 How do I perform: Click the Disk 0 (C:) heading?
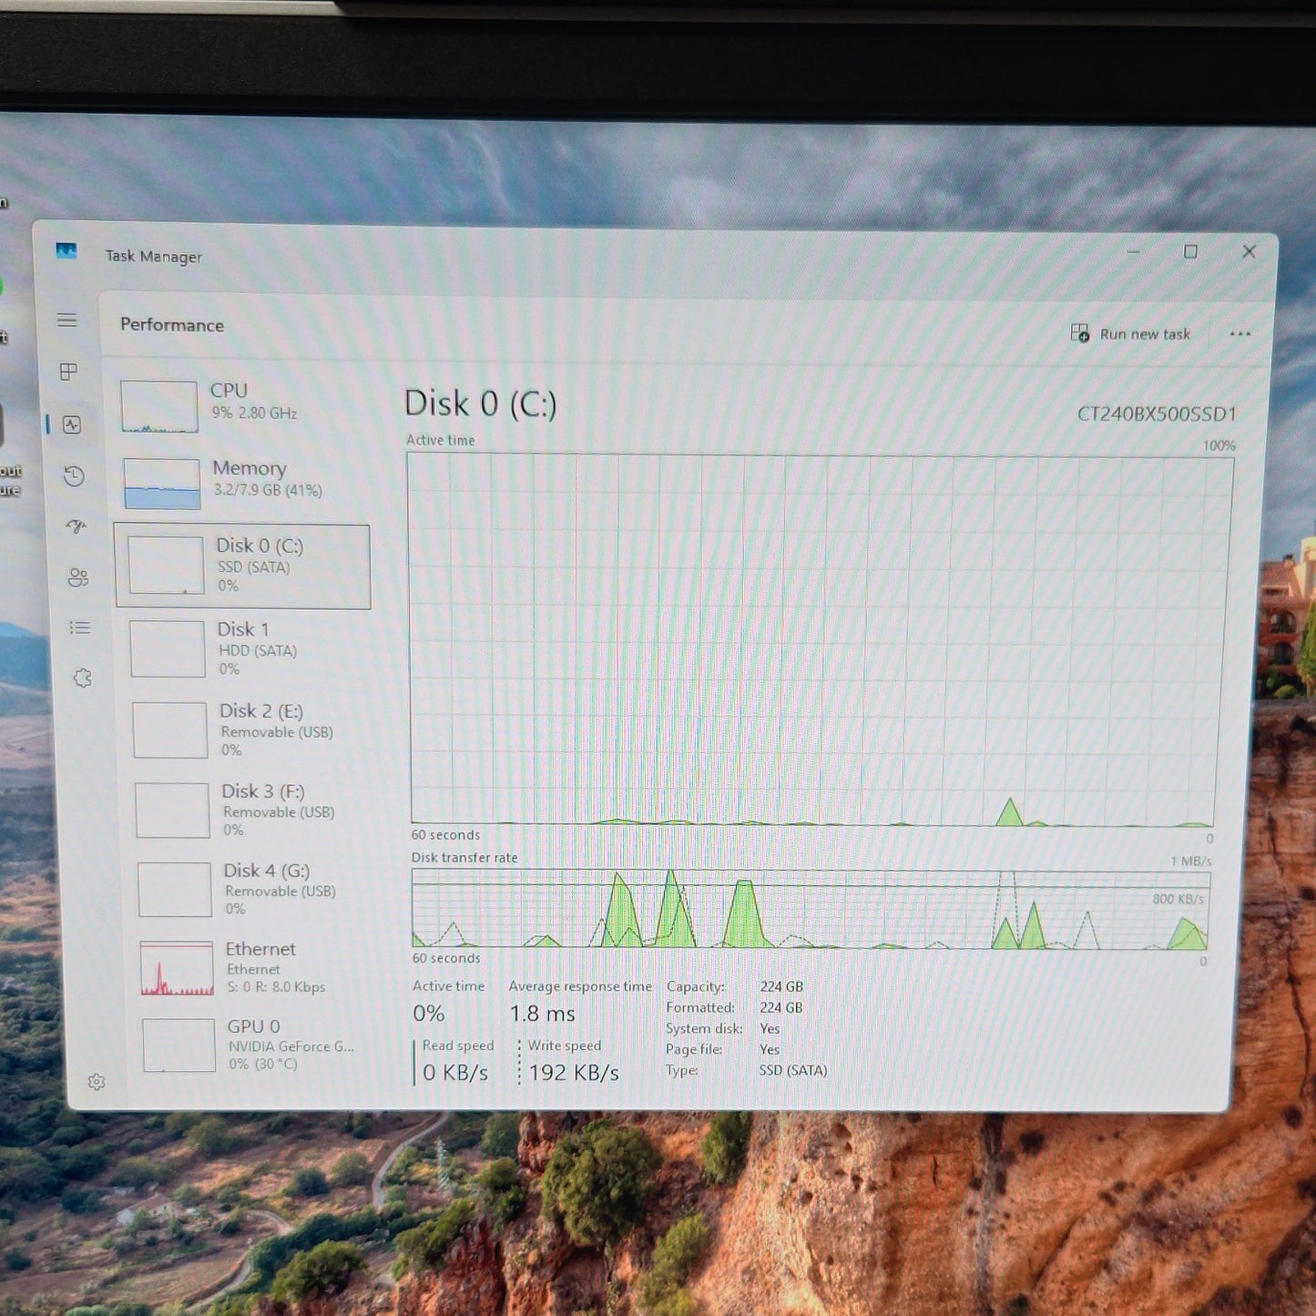[480, 403]
